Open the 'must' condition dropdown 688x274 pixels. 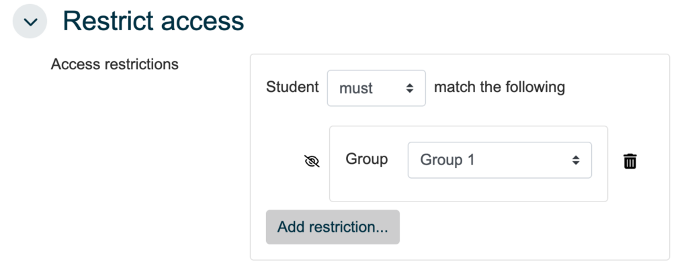click(x=376, y=88)
